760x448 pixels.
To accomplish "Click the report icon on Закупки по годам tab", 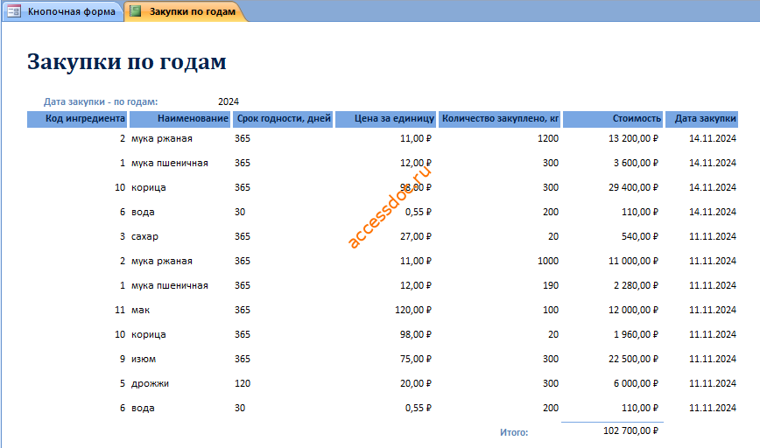I will [135, 11].
